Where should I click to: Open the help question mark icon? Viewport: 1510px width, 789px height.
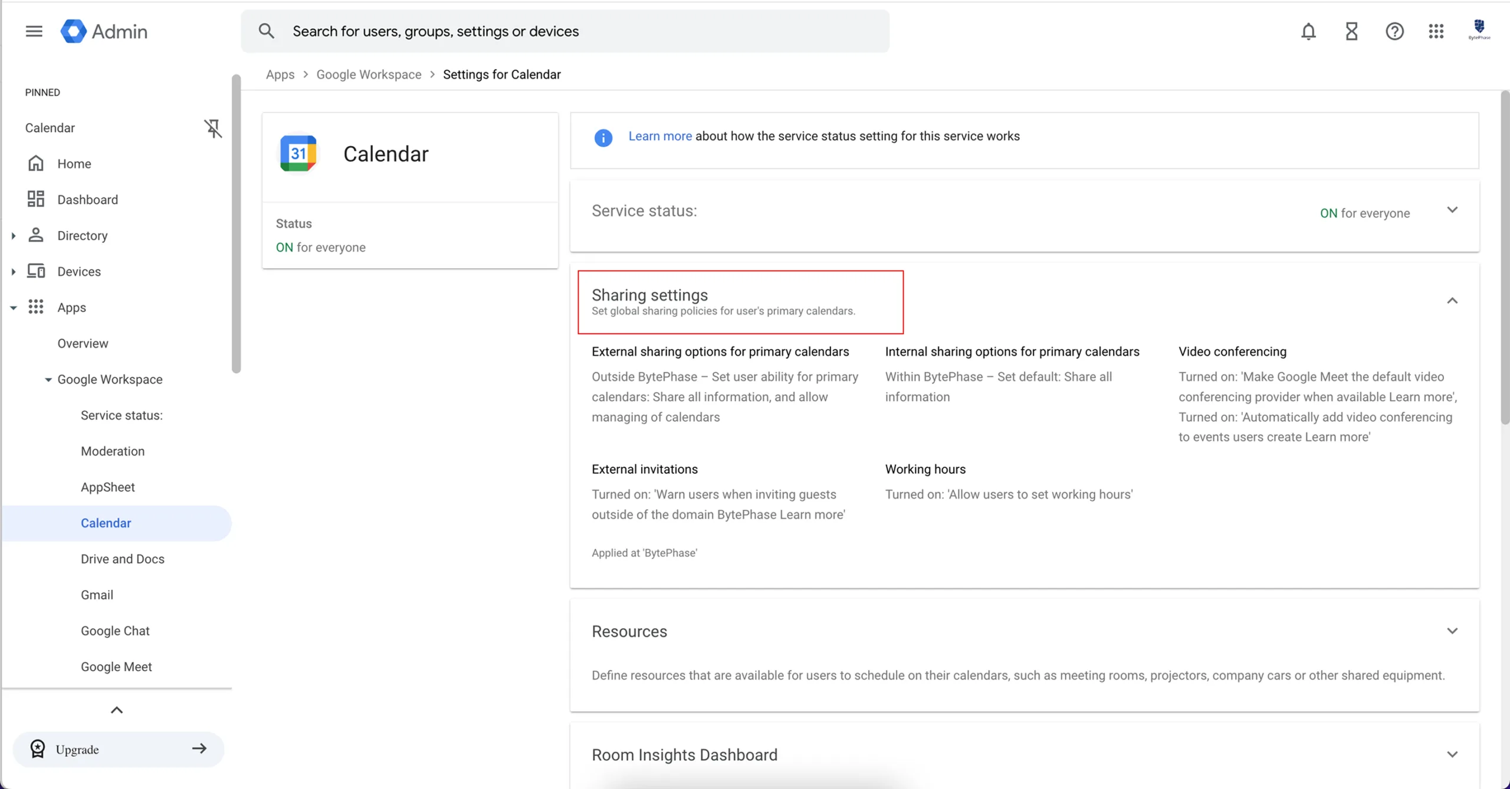(1394, 31)
